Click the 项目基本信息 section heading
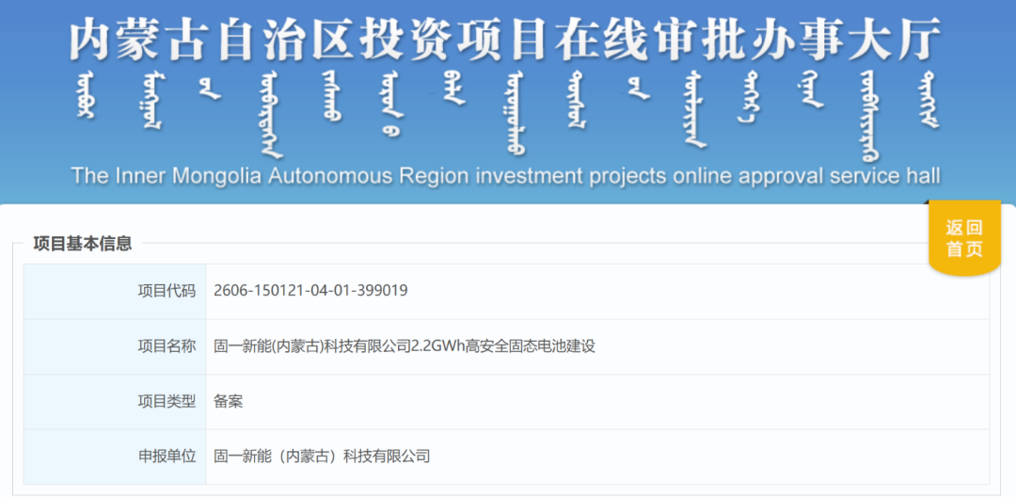 coord(82,244)
